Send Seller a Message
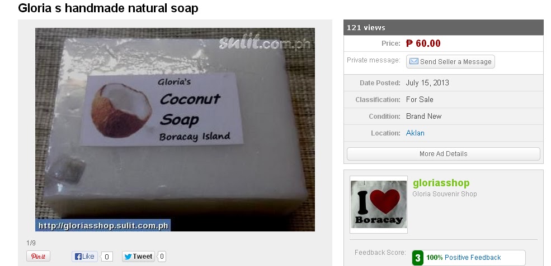Image resolution: width=551 pixels, height=266 pixels. [x=450, y=62]
